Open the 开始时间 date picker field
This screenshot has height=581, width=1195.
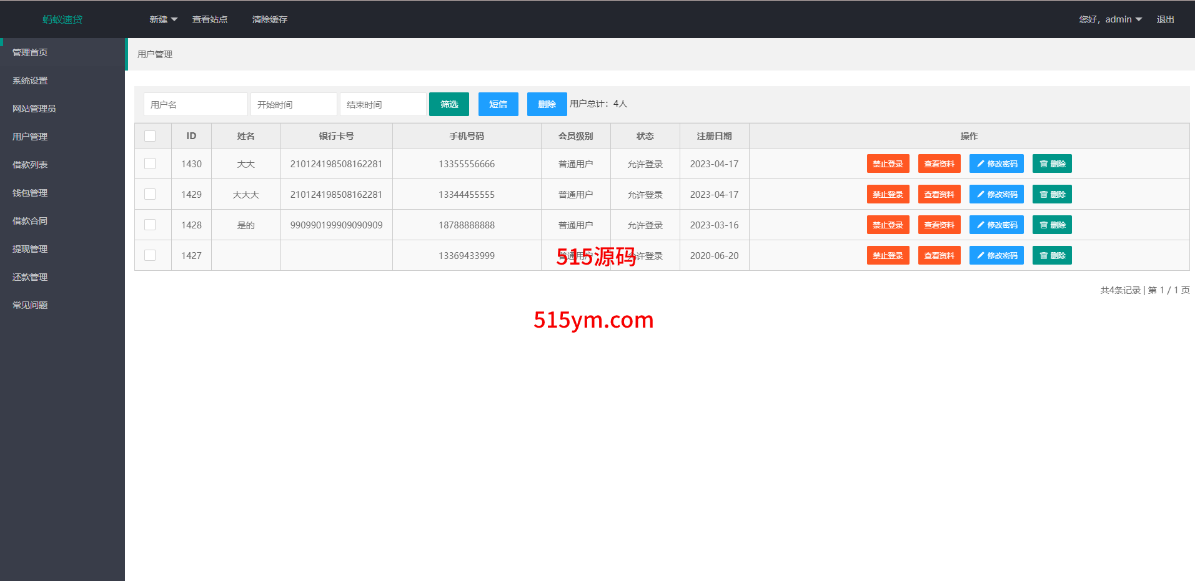coord(294,104)
